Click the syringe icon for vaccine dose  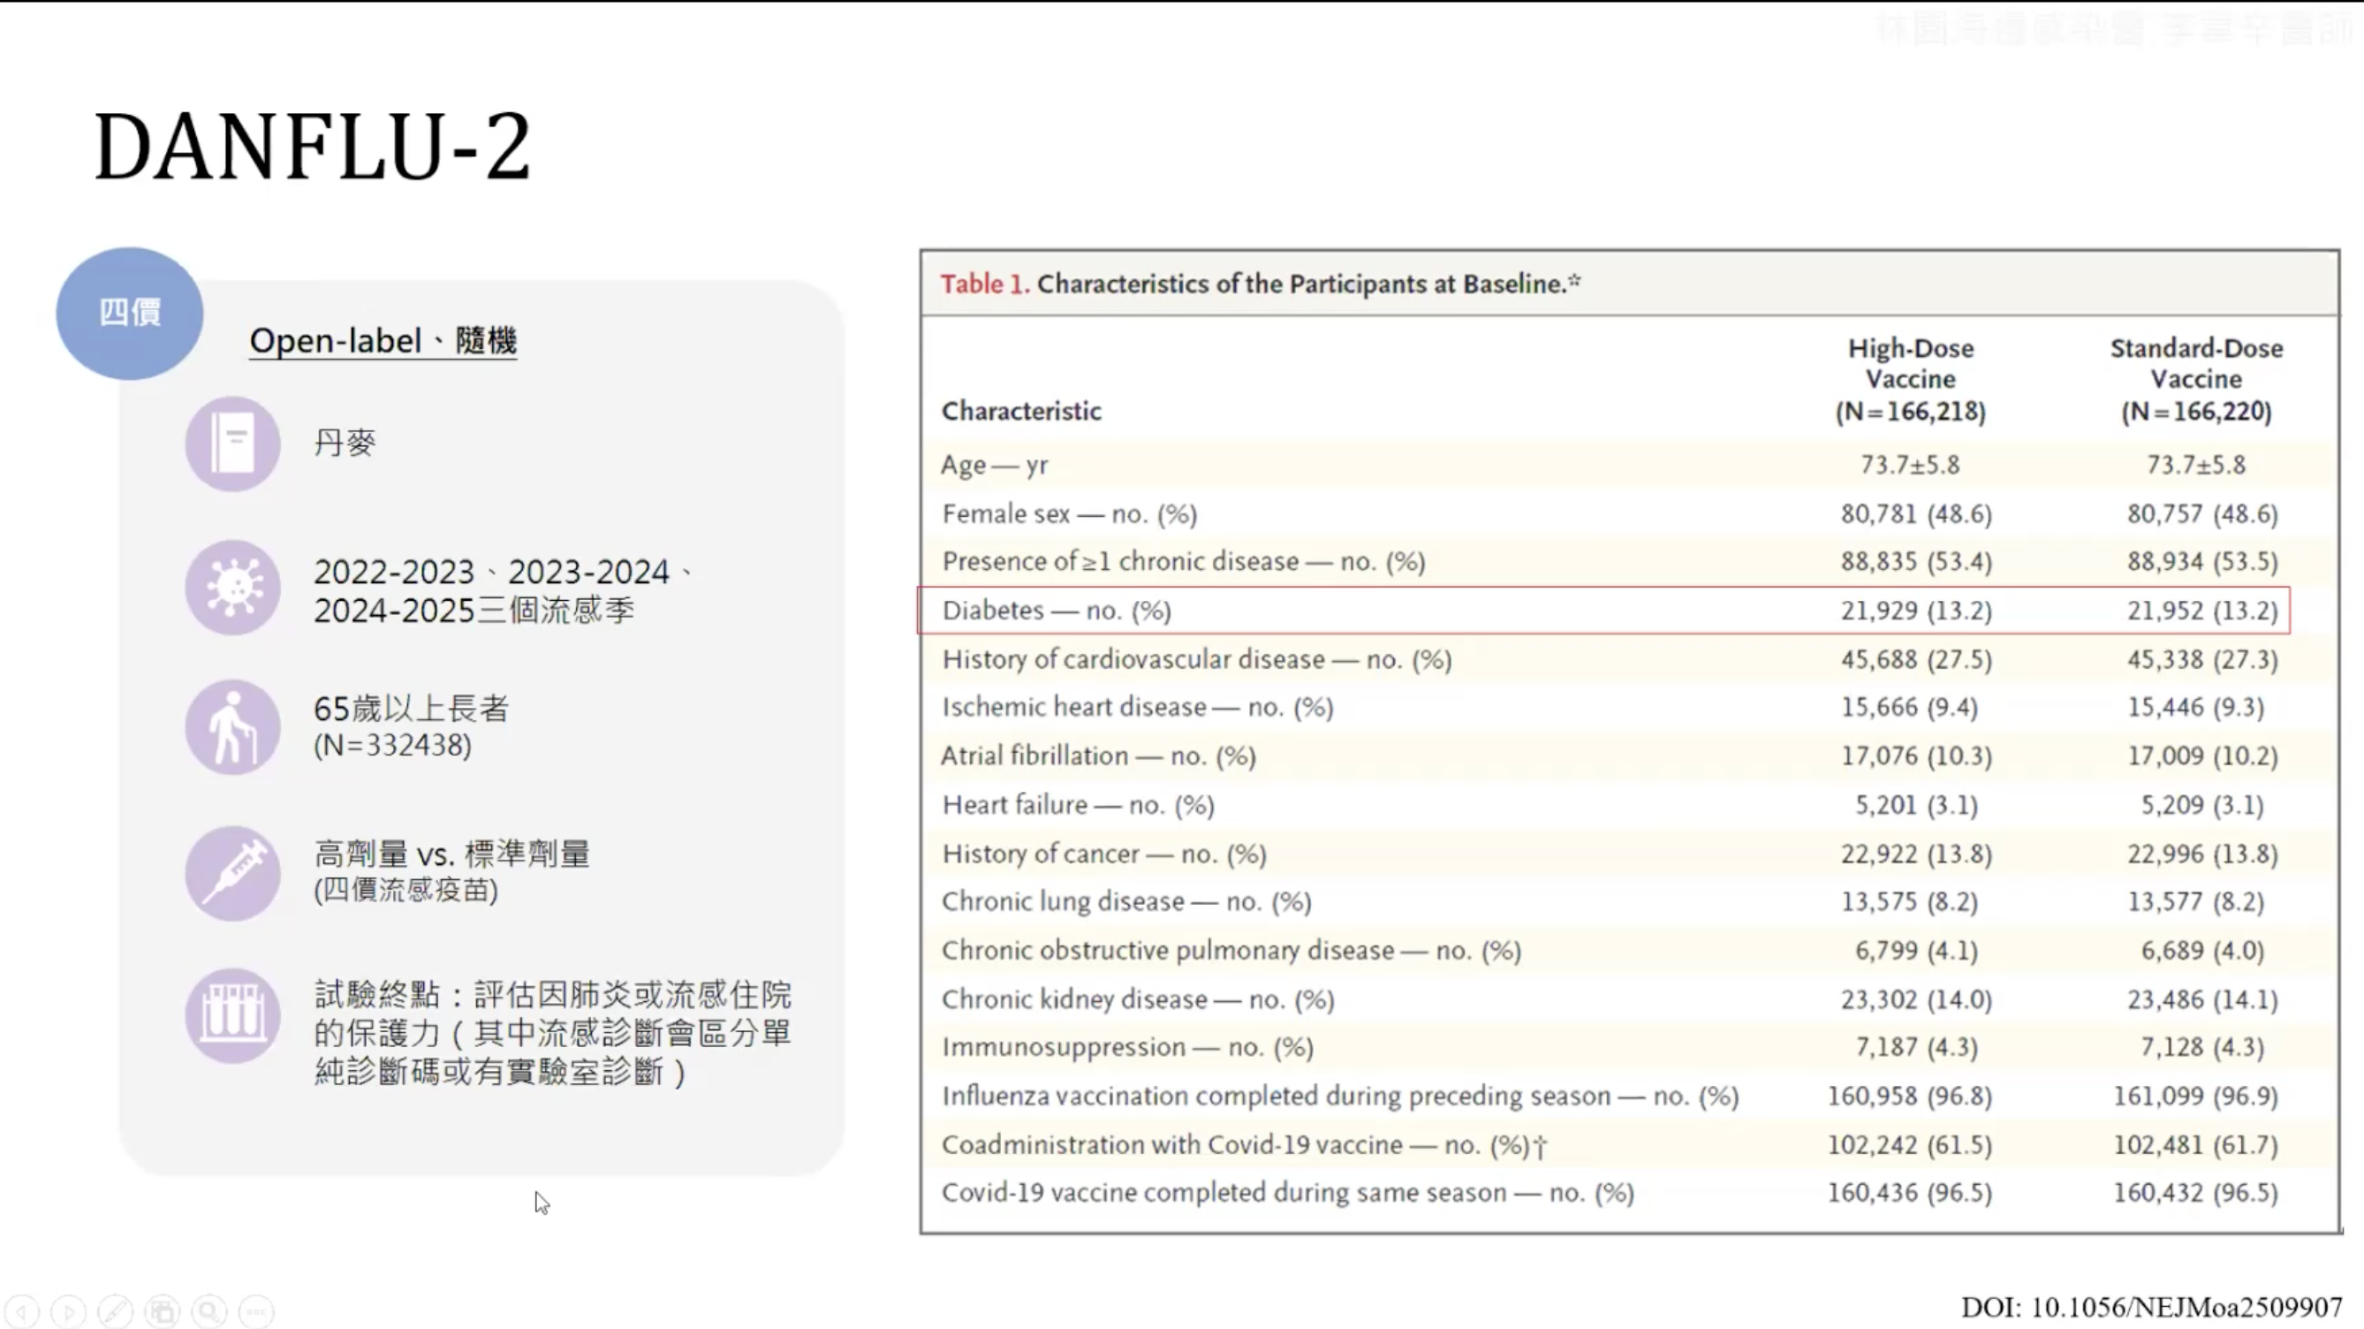(232, 872)
